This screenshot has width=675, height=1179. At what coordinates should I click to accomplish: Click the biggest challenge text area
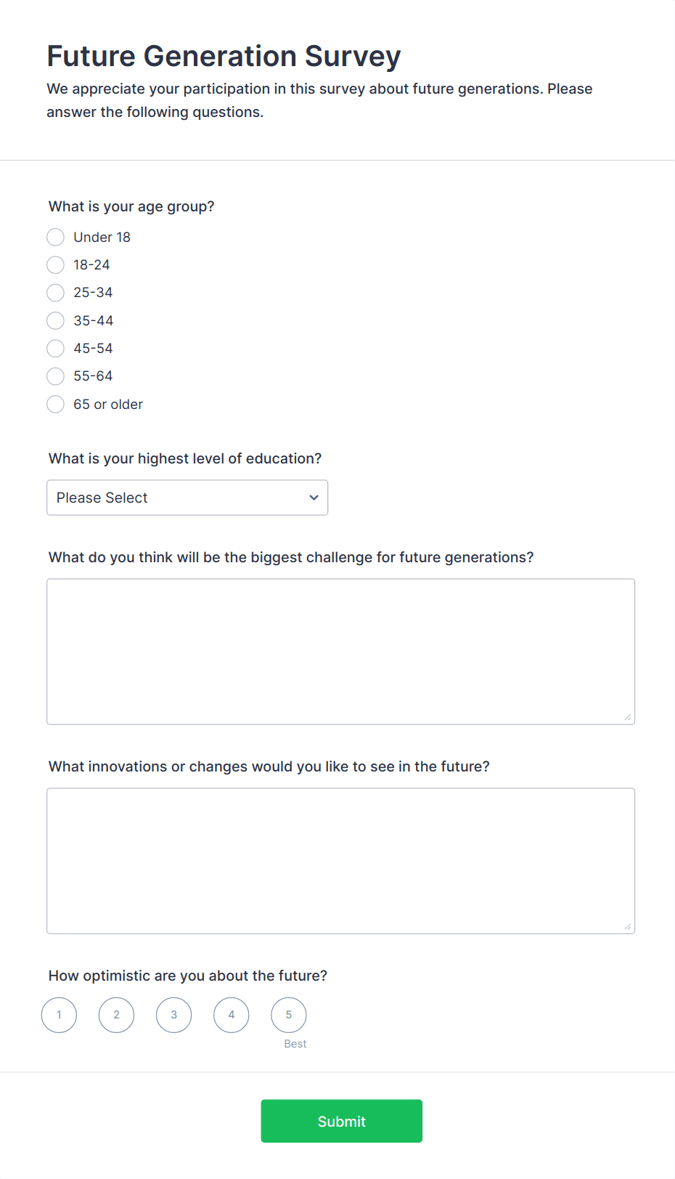point(340,652)
